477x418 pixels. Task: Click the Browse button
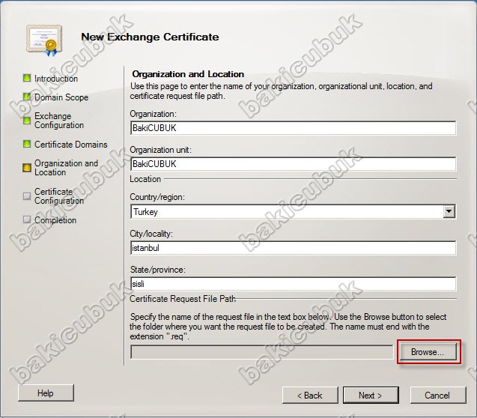pyautogui.click(x=428, y=352)
